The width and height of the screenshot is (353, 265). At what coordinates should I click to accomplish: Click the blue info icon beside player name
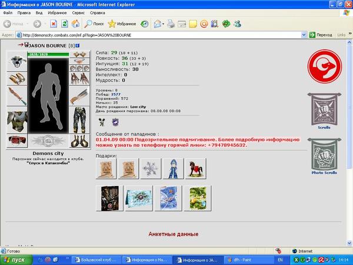click(78, 45)
